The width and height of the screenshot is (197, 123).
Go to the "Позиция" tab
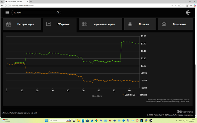[x=140, y=24]
